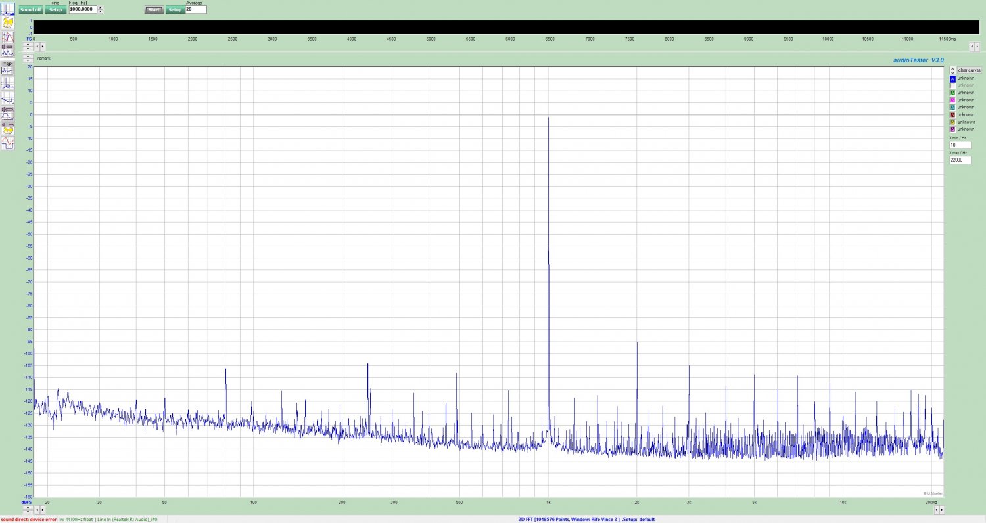
Task: Open the sine and square wave oscilloscope icon
Action: pyautogui.click(x=8, y=143)
